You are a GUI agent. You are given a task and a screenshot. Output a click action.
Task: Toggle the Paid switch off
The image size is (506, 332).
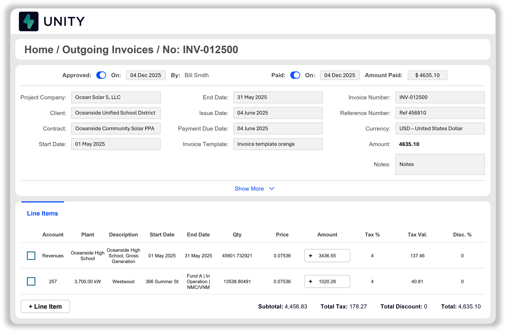[295, 75]
